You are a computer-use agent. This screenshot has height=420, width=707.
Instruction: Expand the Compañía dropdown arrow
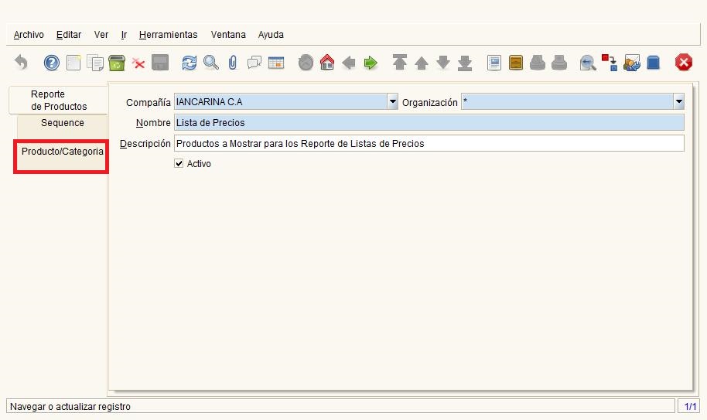(393, 102)
